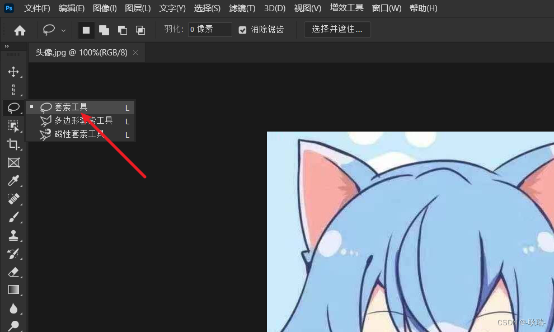This screenshot has width=554, height=332.
Task: Click the Photoshop Ps logo
Action: [9, 8]
